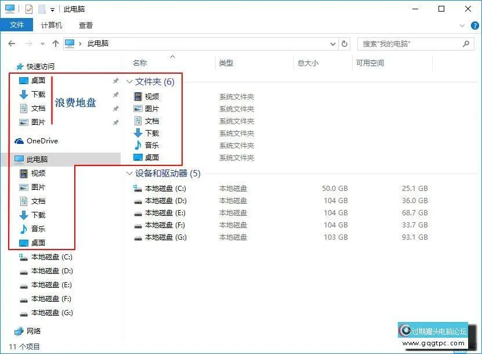
Task: Open the OneDrive item in the sidebar
Action: [42, 140]
